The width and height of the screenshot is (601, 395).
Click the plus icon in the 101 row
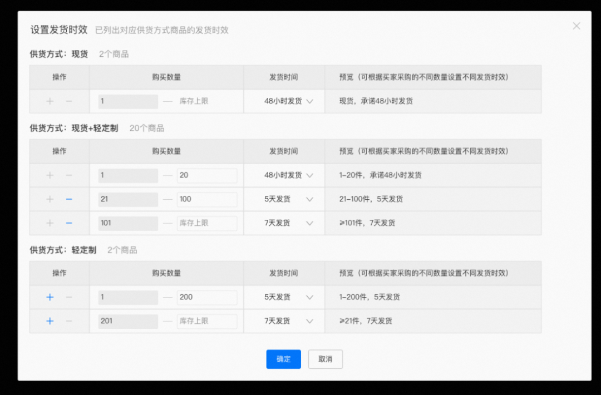pyautogui.click(x=50, y=223)
